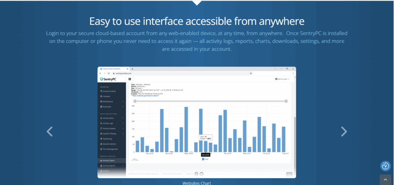Reload the sentrypconline.com page

(109, 73)
